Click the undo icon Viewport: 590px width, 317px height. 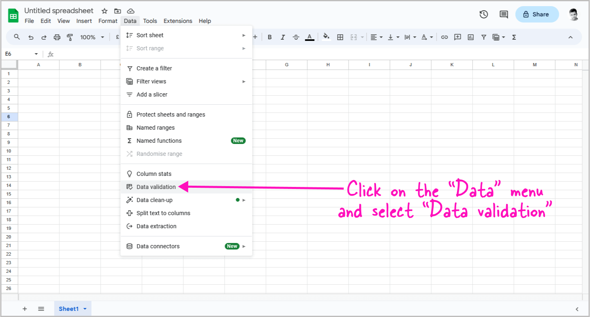31,37
